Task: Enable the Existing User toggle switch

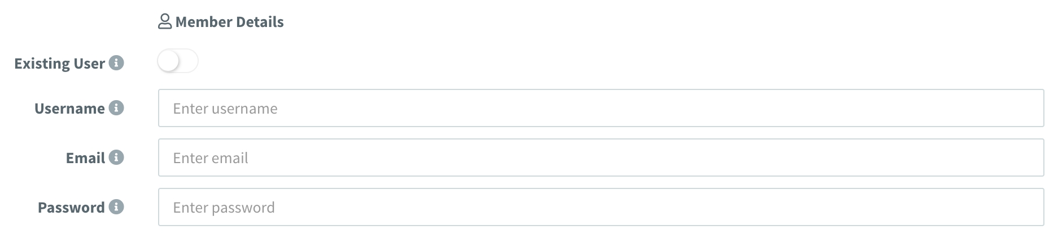Action: pos(178,61)
